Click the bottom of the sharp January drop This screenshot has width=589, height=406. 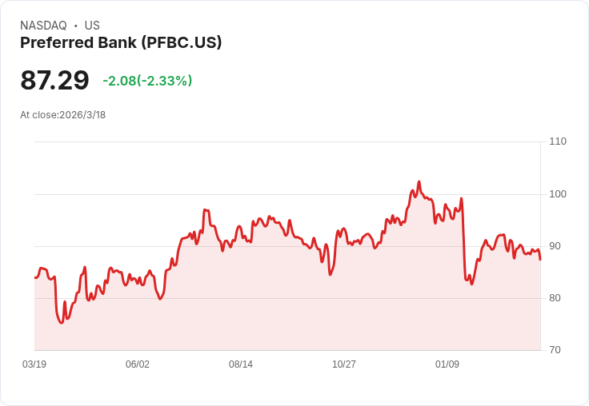(x=471, y=284)
